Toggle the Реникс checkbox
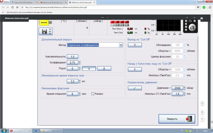213x133 pixels. [x=93, y=94]
